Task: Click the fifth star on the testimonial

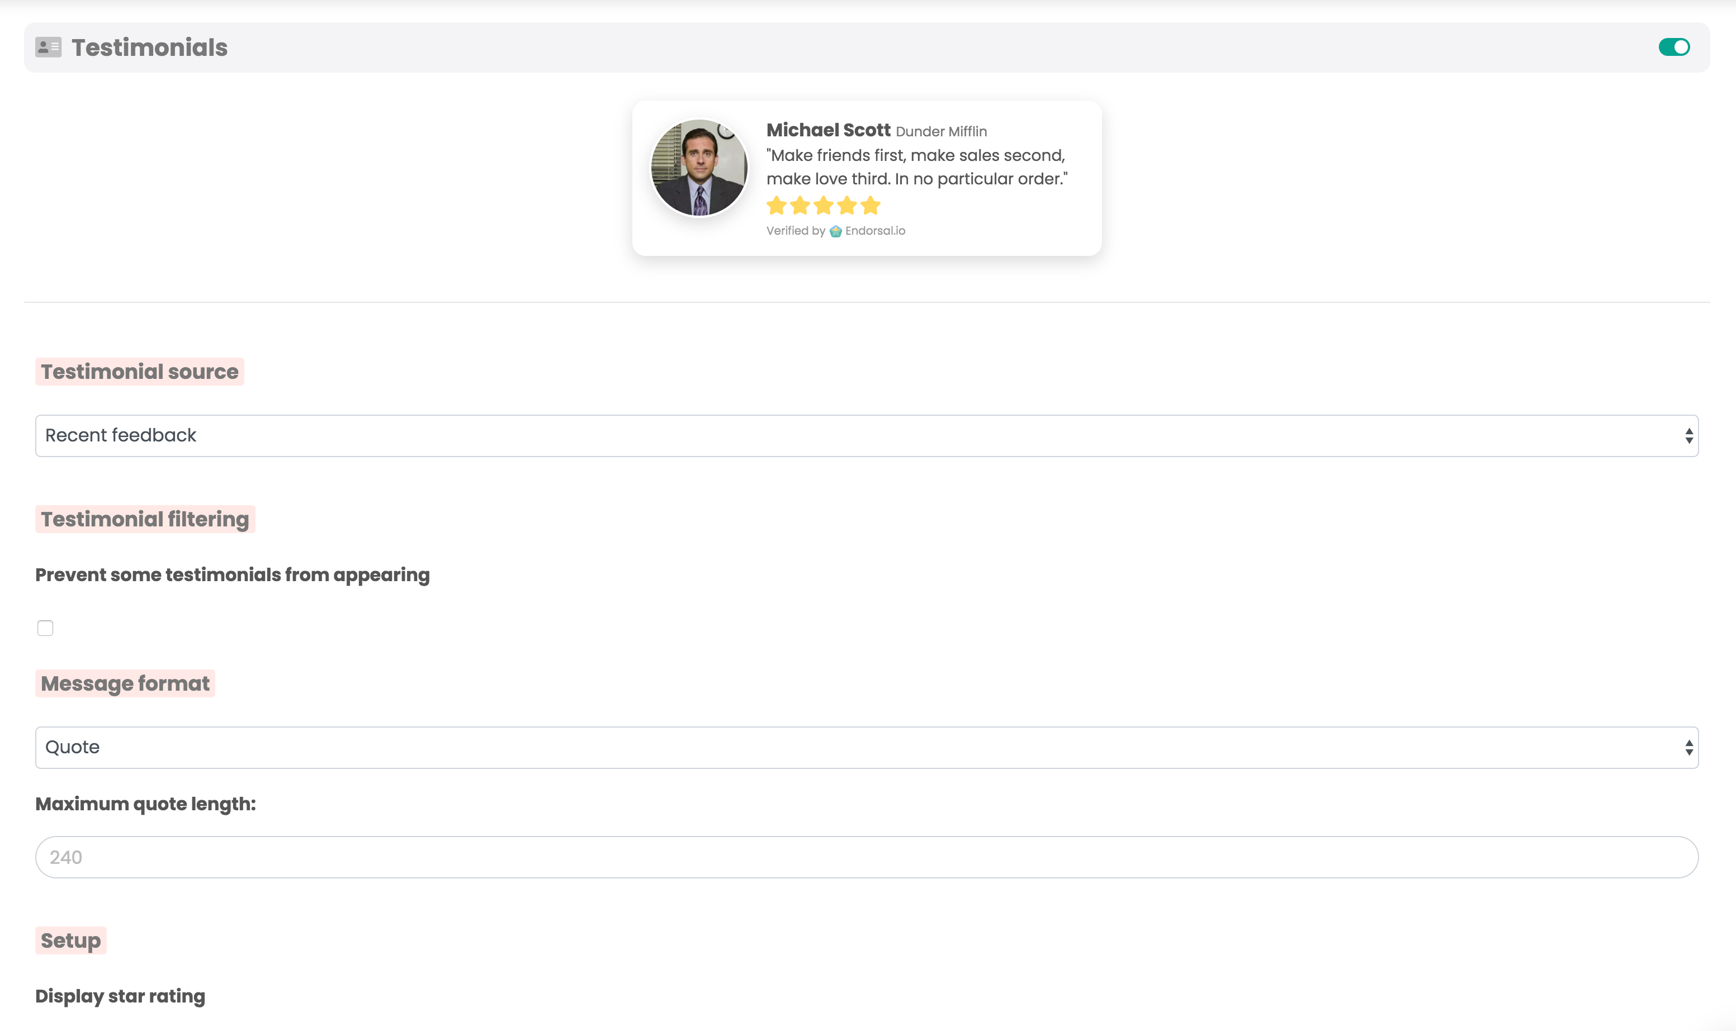Action: (871, 205)
